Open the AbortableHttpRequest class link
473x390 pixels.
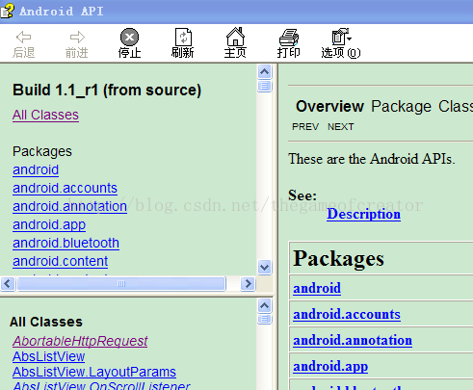[x=80, y=341]
